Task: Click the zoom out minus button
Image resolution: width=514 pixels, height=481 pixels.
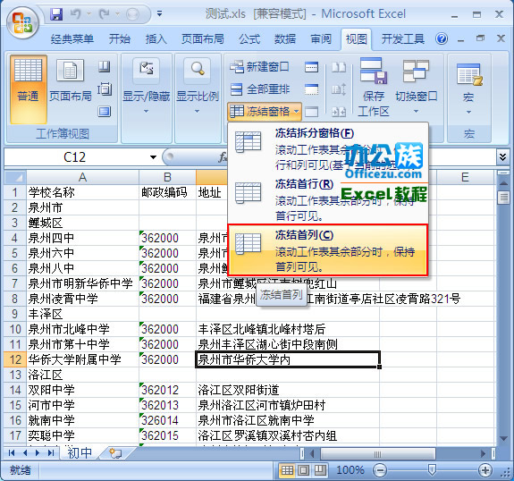Action: 380,470
